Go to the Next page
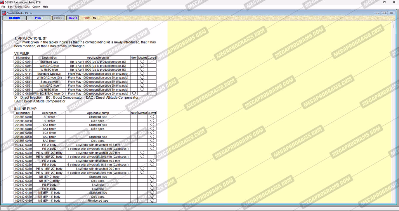The image size is (399, 211). [72, 18]
